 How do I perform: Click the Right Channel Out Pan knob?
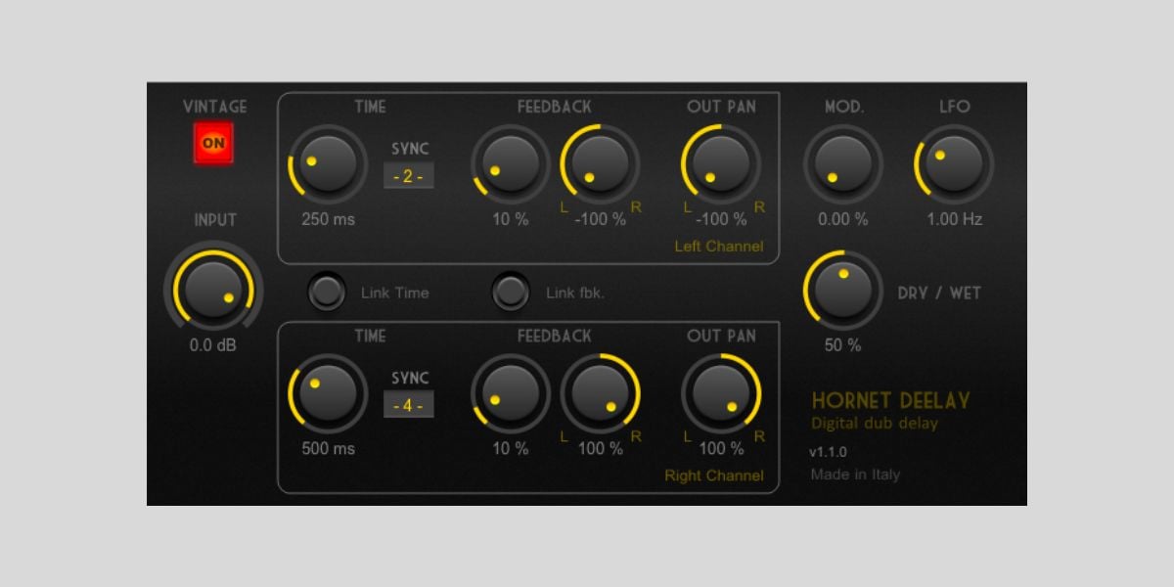721,393
